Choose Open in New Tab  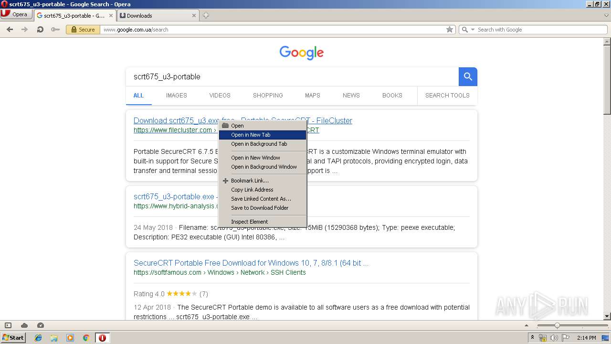[x=263, y=135]
